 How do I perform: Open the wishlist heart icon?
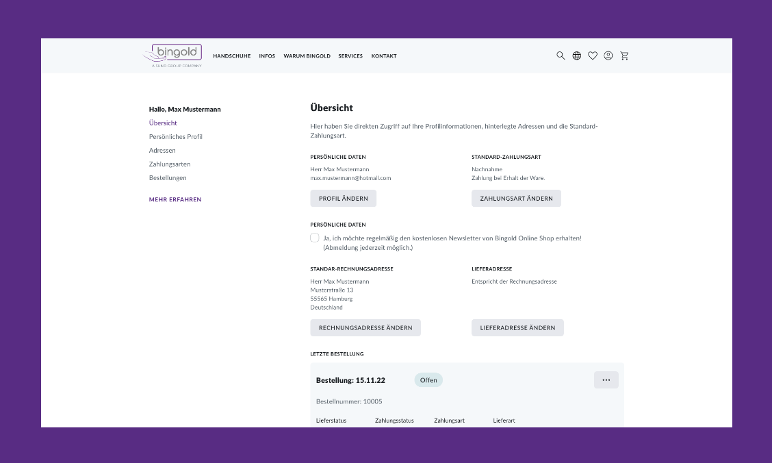593,56
